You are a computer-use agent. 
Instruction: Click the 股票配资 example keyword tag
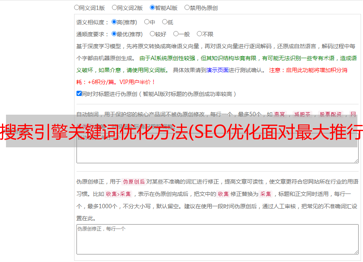tap(331, 114)
